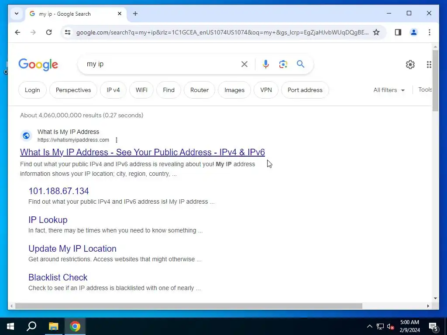Viewport: 447px width, 335px height.
Task: Click the scroll down arrow
Action: click(x=435, y=298)
